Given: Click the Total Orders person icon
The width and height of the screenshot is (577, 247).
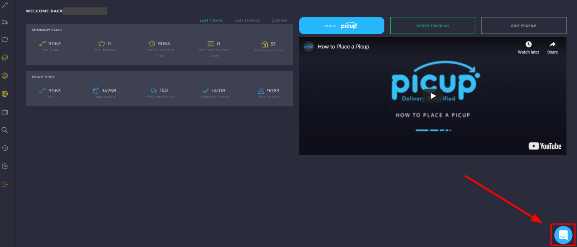Looking at the screenshot, I should point(261,91).
